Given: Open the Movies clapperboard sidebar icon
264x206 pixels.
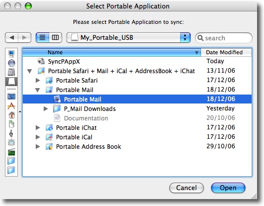Looking at the screenshot, I should tap(11, 152).
